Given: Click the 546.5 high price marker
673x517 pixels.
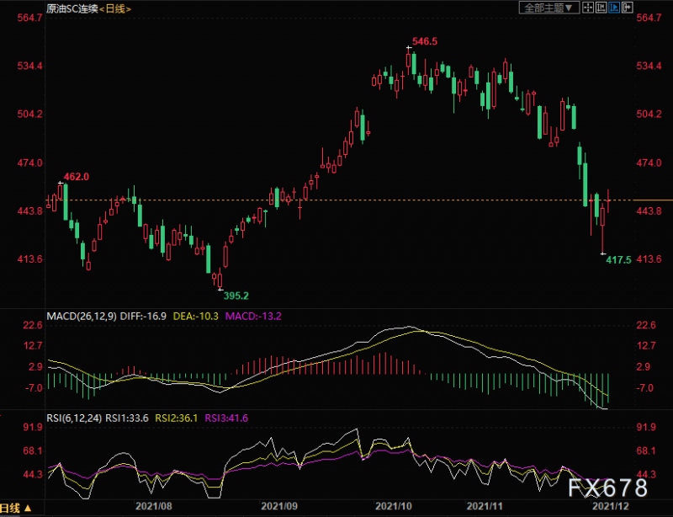Looking at the screenshot, I should pos(424,40).
